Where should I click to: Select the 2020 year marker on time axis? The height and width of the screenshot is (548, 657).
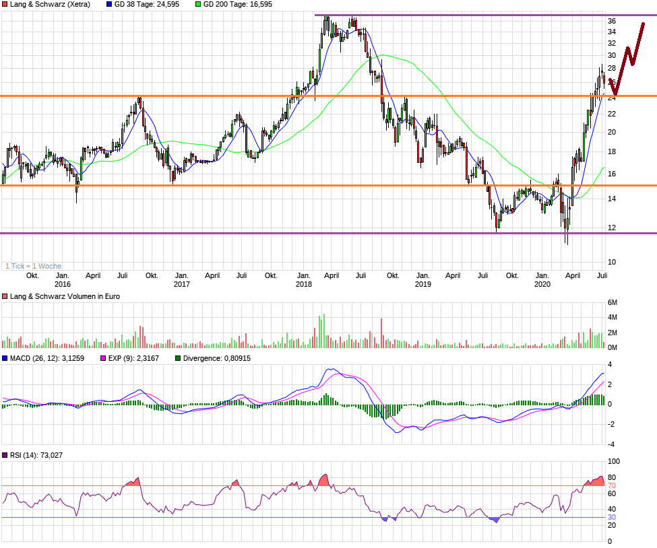pos(542,285)
